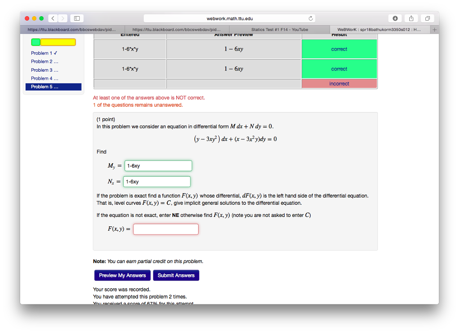Click the Safari back navigation arrow
459x333 pixels.
tap(52, 18)
